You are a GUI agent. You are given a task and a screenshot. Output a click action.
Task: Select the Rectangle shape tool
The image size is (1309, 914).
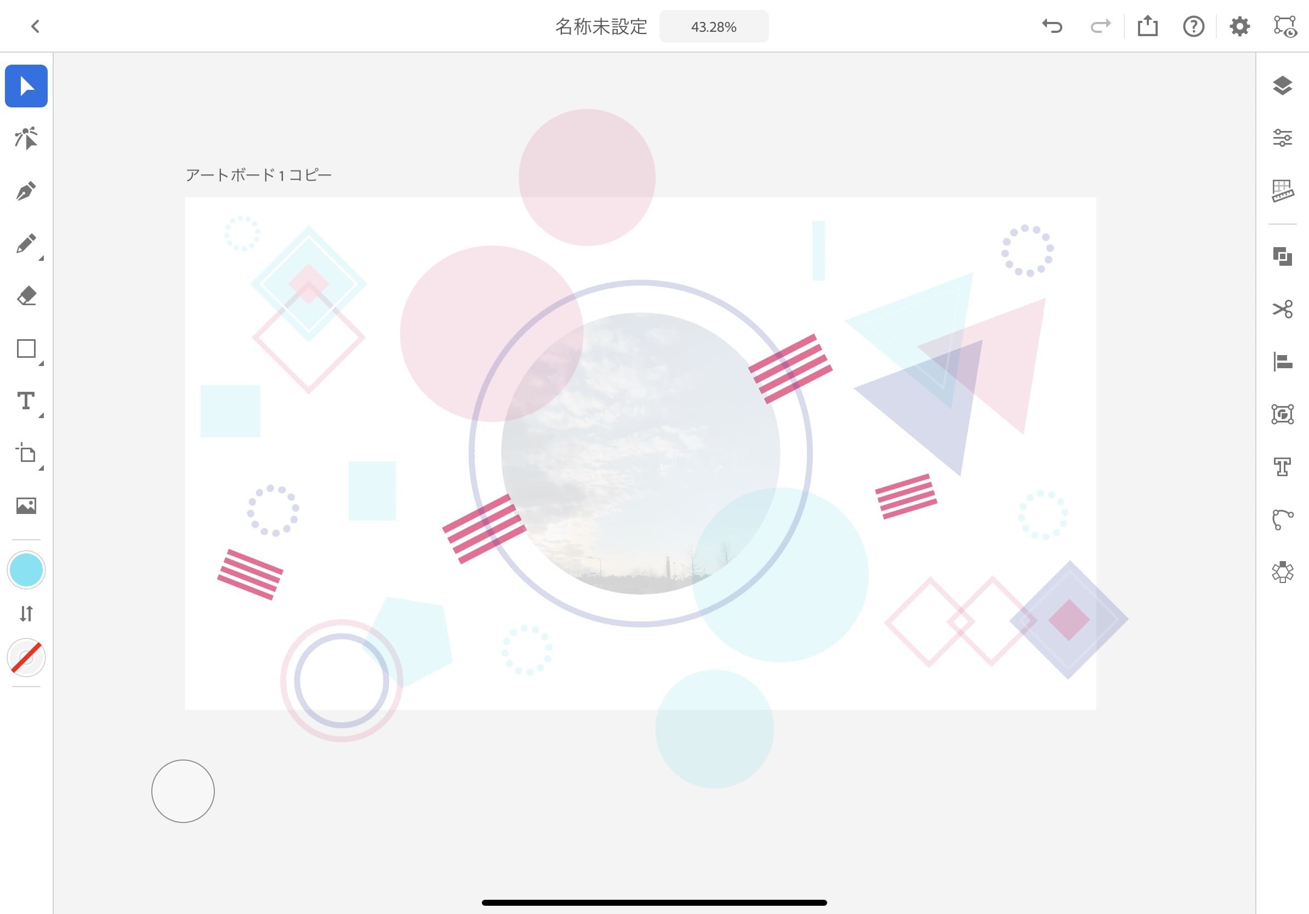(26, 348)
